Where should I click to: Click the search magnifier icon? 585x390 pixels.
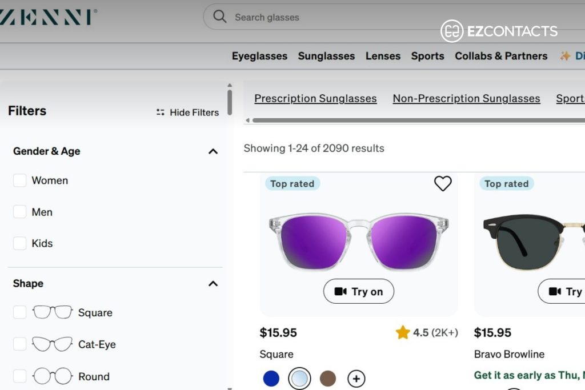coord(219,17)
